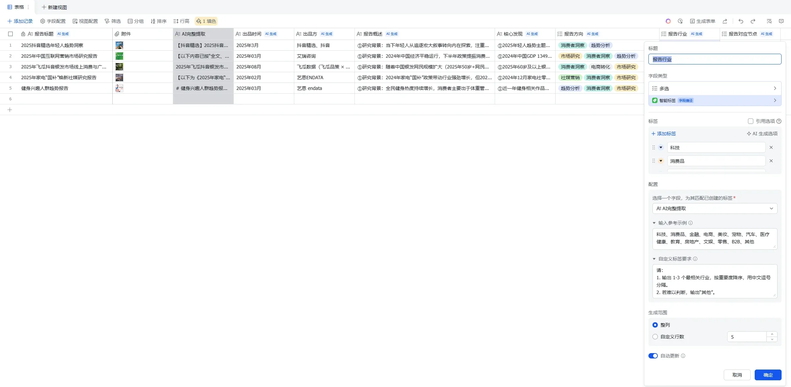
Task: Collapse the 自定义标签要求 section
Action: (654, 259)
